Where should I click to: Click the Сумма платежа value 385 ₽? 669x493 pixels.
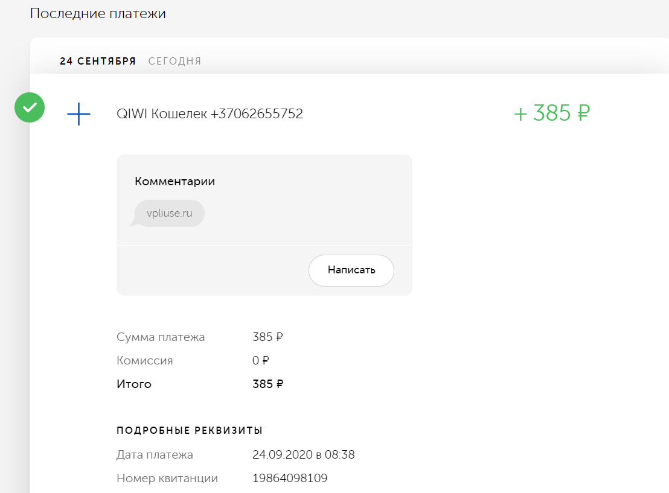(267, 337)
